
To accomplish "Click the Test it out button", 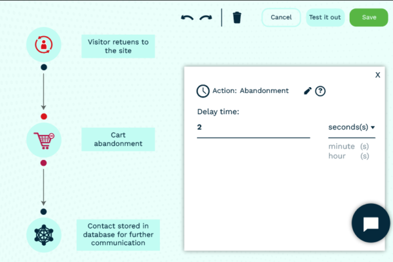I will click(325, 17).
